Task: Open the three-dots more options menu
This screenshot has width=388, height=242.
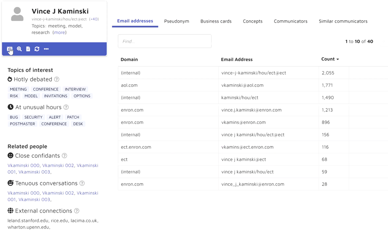Action: (x=46, y=49)
